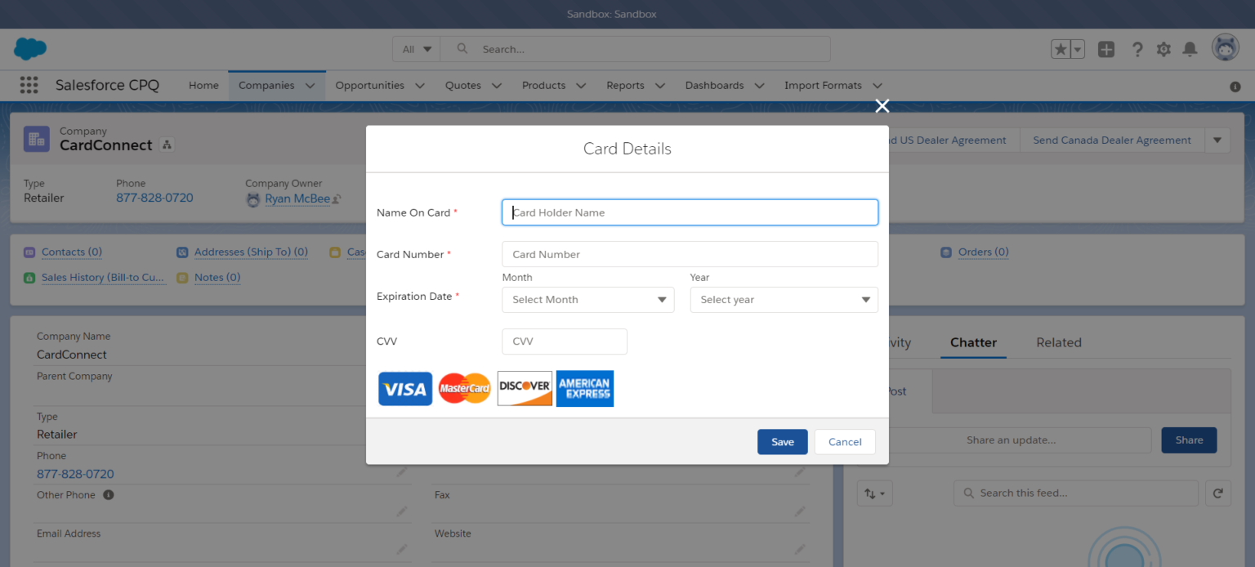Open the feed sort options control
This screenshot has width=1255, height=567.
click(874, 493)
